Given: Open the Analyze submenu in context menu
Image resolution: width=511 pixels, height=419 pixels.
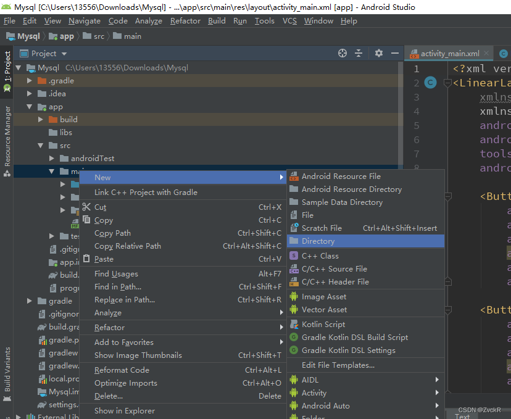Looking at the screenshot, I should pos(183,313).
